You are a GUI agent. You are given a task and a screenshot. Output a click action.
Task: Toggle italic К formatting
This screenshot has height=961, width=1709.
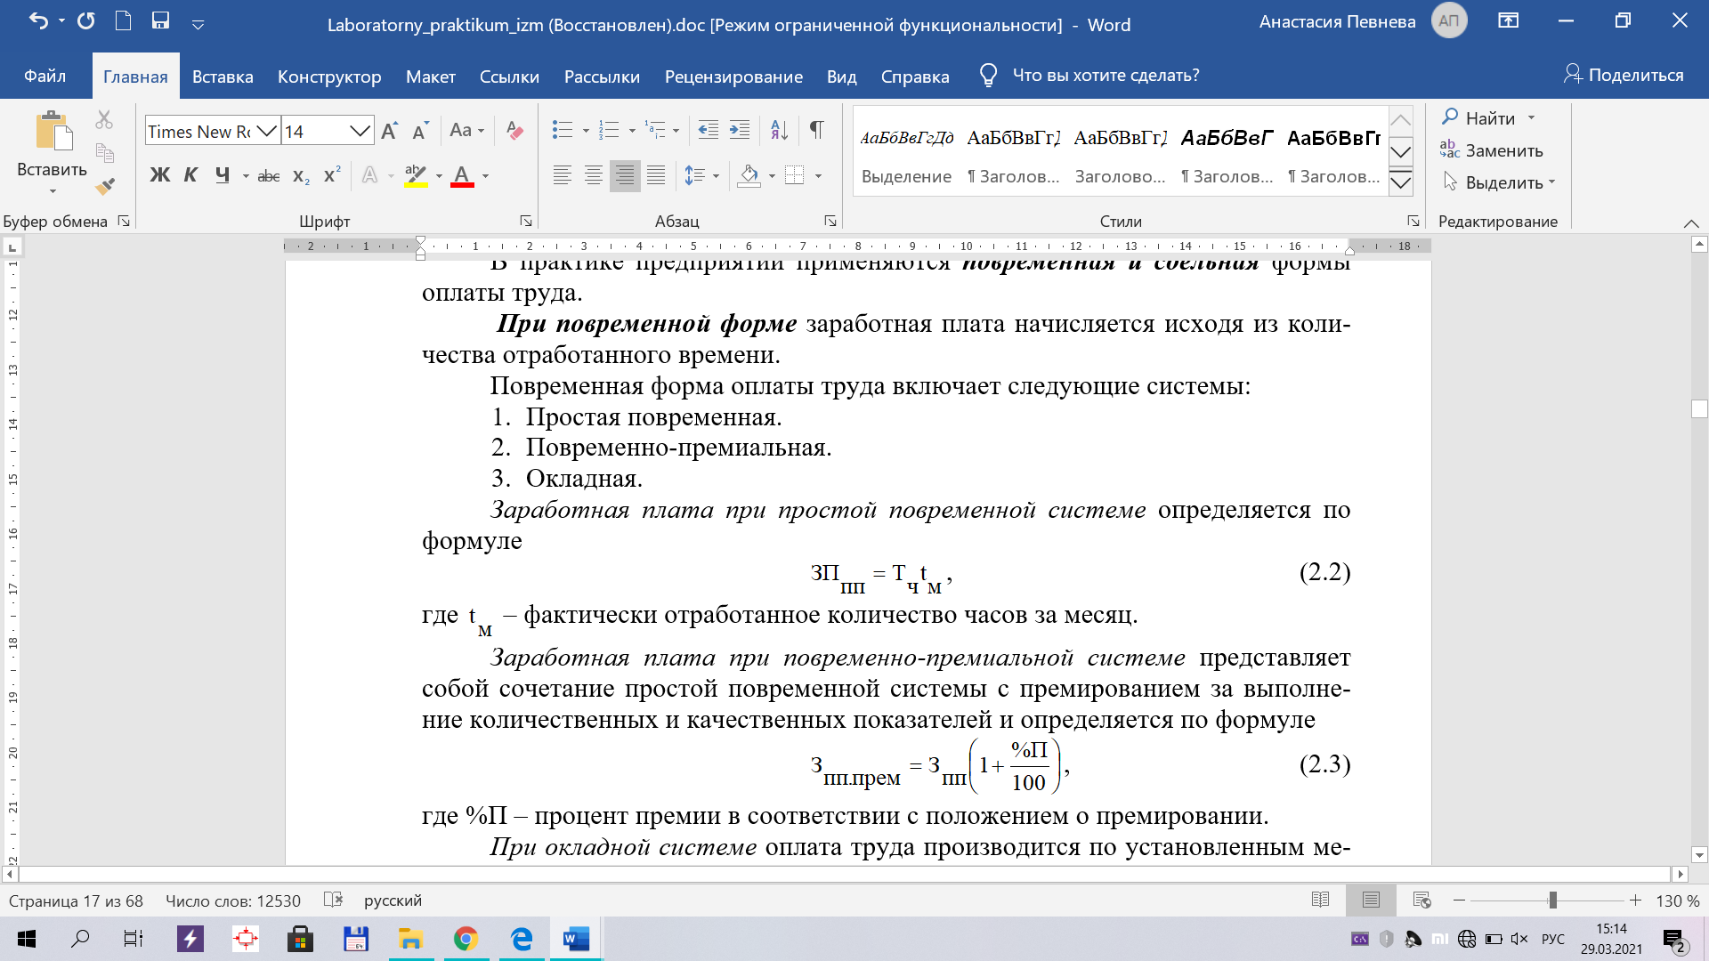pos(190,175)
